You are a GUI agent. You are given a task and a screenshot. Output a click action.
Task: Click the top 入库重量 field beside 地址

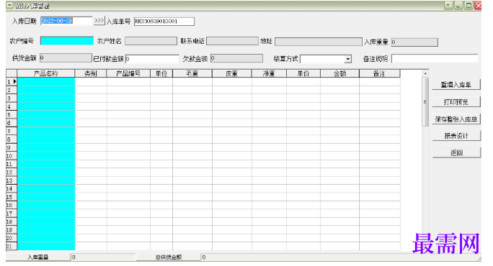tap(414, 42)
